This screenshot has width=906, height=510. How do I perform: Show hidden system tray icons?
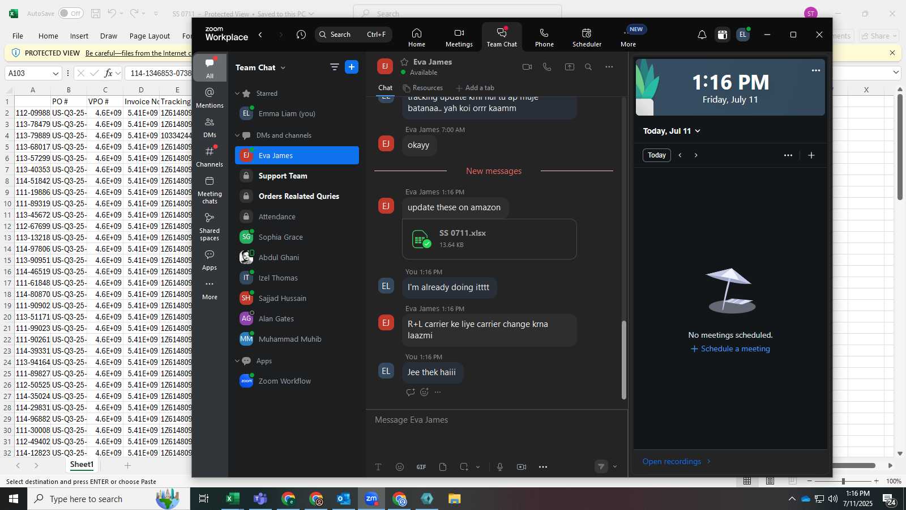[x=792, y=499]
